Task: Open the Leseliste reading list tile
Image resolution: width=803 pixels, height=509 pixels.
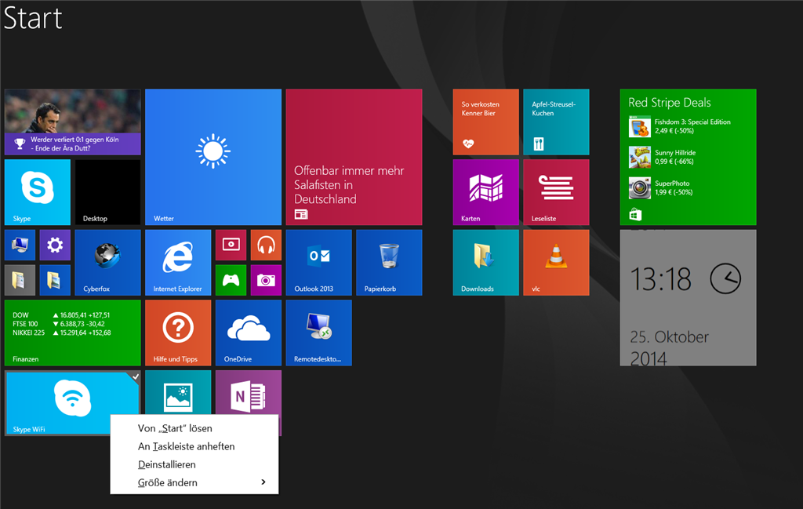Action: [x=556, y=192]
